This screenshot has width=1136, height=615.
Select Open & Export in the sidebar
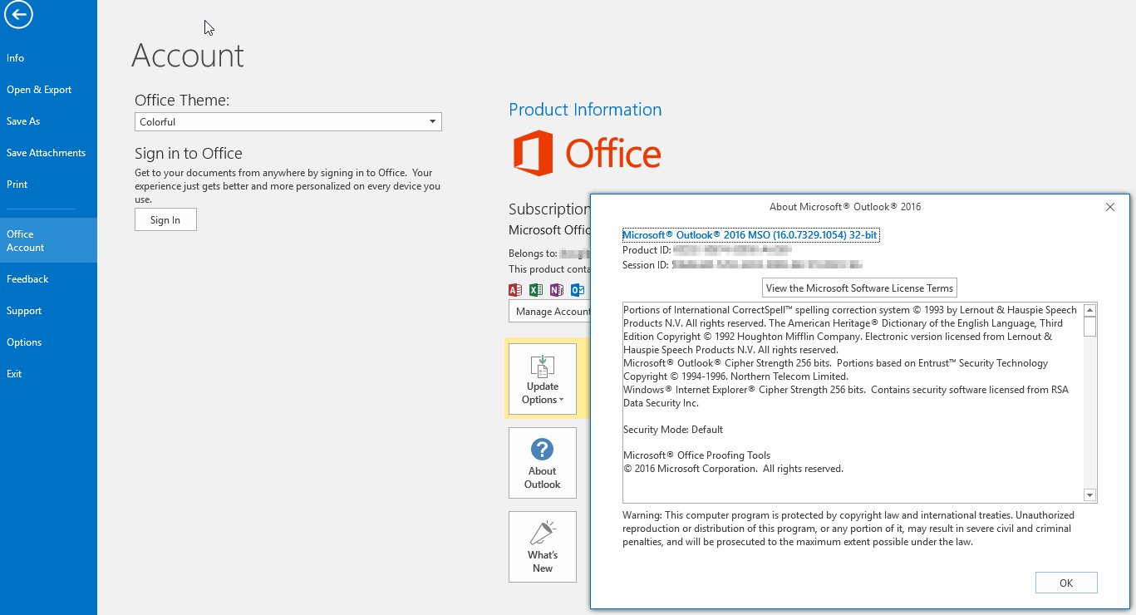(x=38, y=89)
